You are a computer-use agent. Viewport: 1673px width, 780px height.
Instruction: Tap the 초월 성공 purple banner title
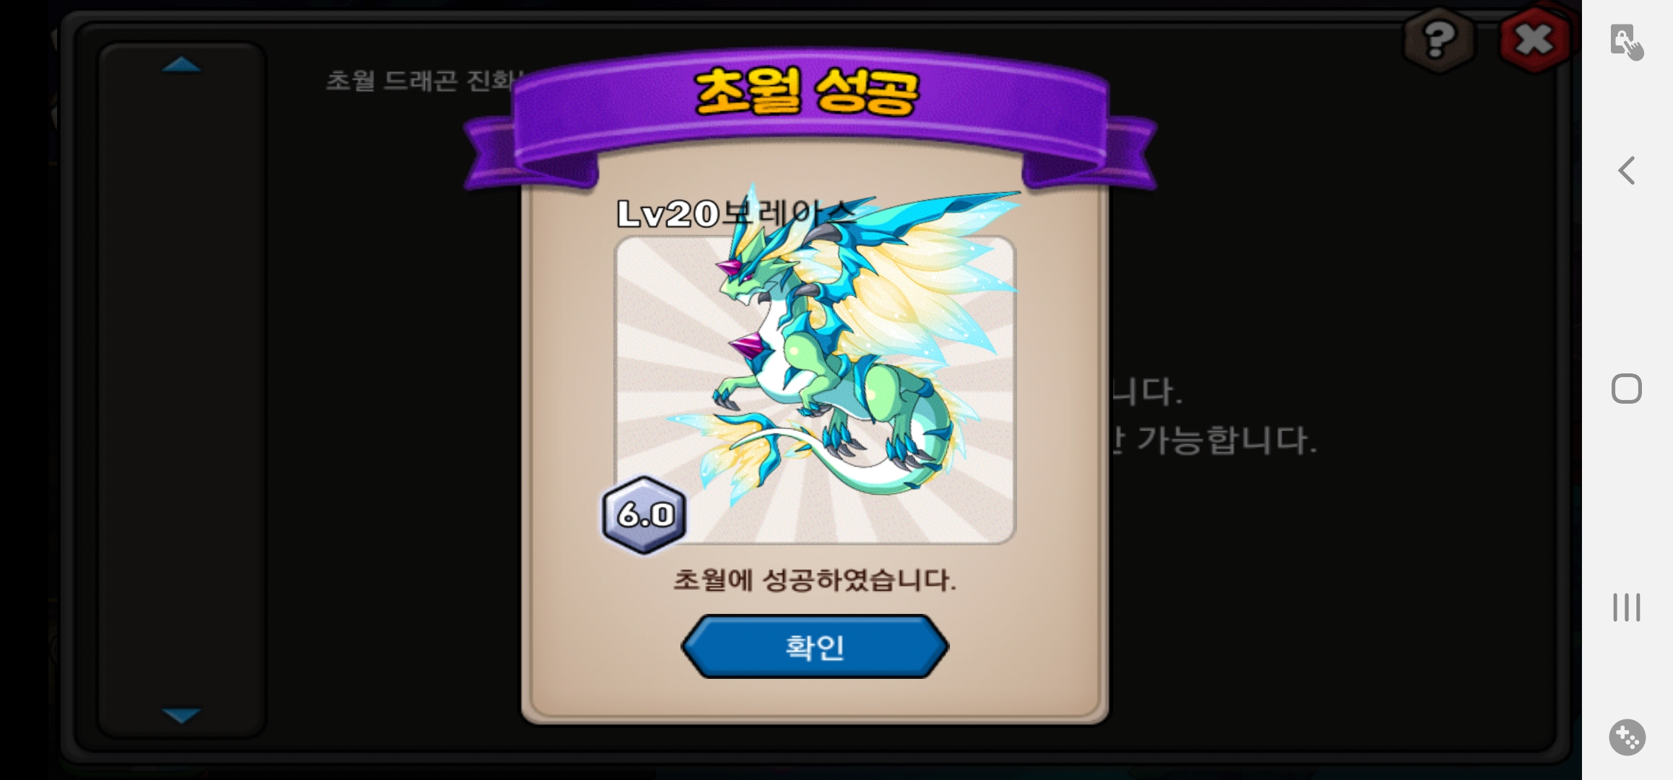coord(807,92)
